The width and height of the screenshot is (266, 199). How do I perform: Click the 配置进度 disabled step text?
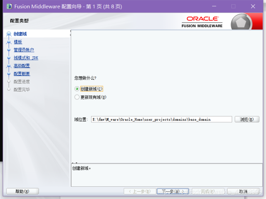coord(22,82)
